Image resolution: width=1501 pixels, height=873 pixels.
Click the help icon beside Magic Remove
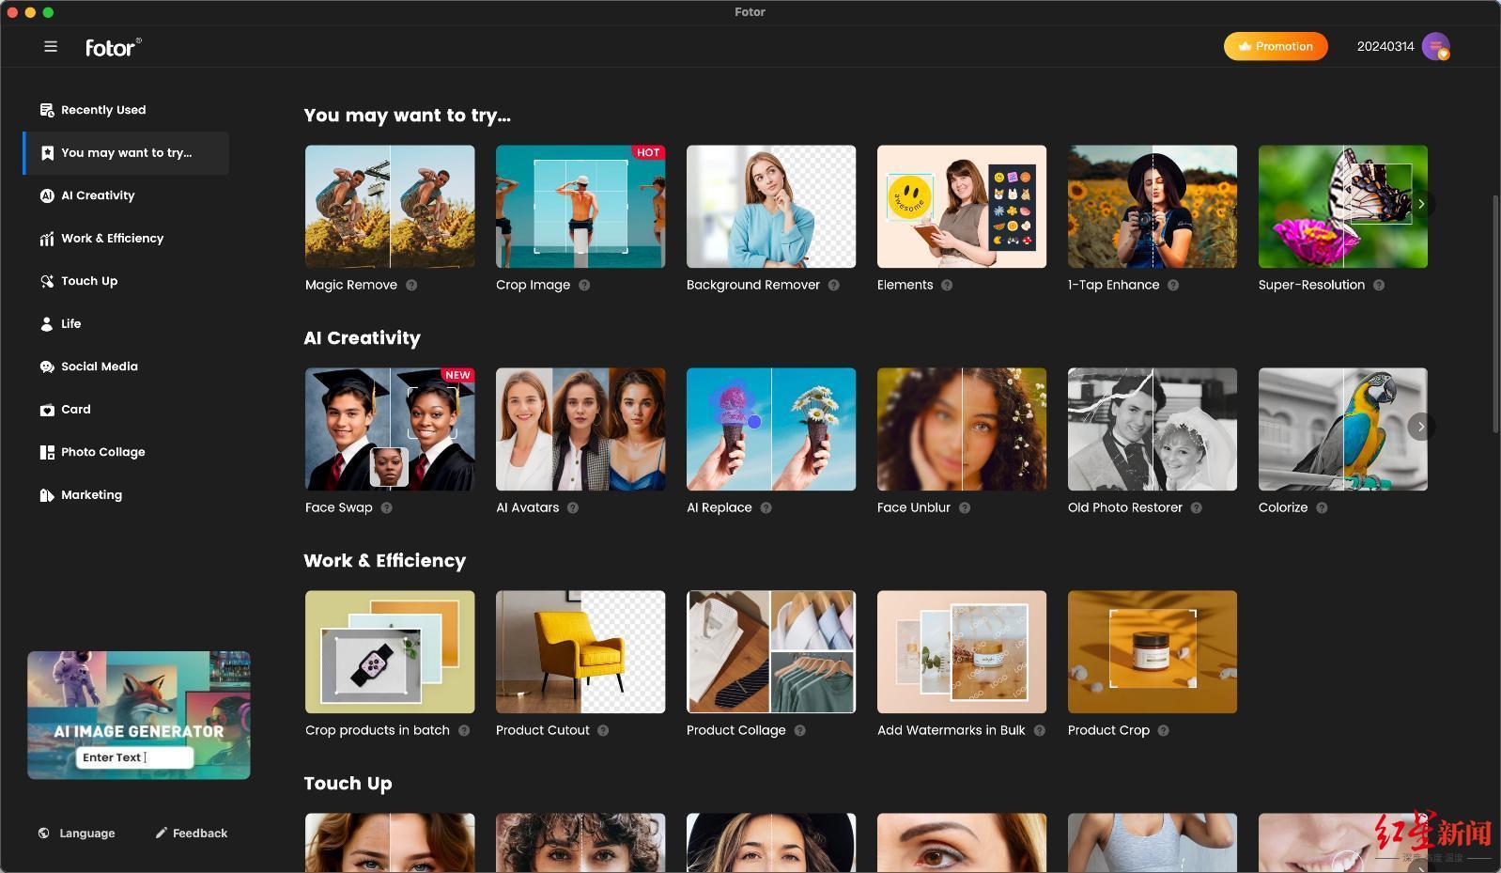click(411, 286)
